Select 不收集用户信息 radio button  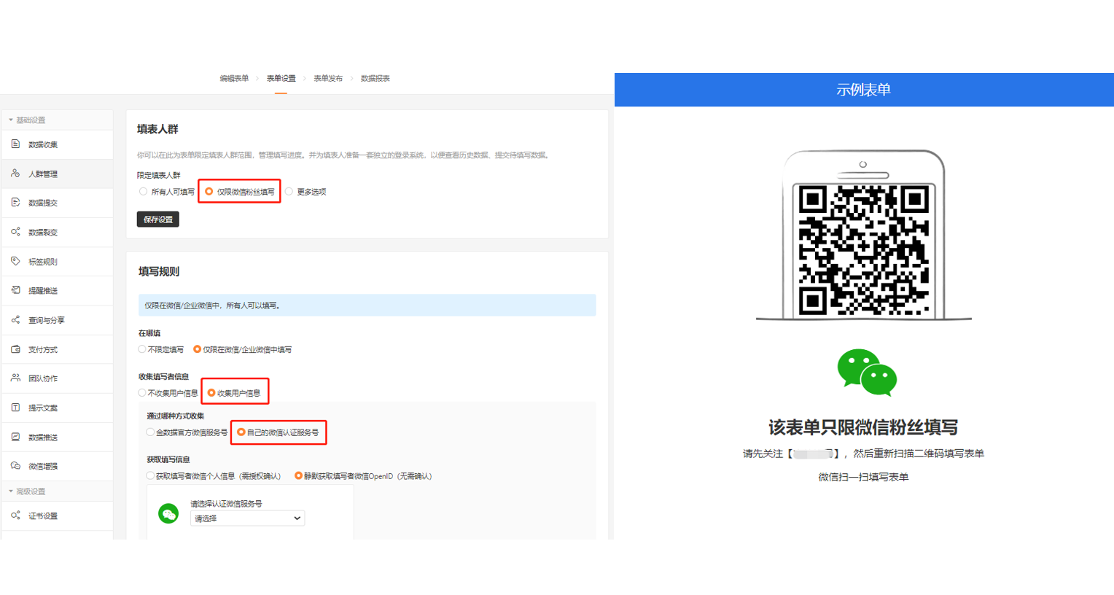[x=142, y=393]
